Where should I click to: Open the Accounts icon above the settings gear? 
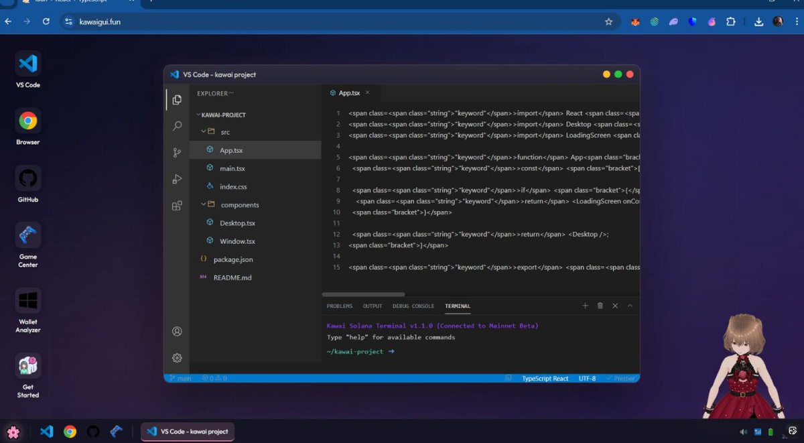pyautogui.click(x=177, y=331)
